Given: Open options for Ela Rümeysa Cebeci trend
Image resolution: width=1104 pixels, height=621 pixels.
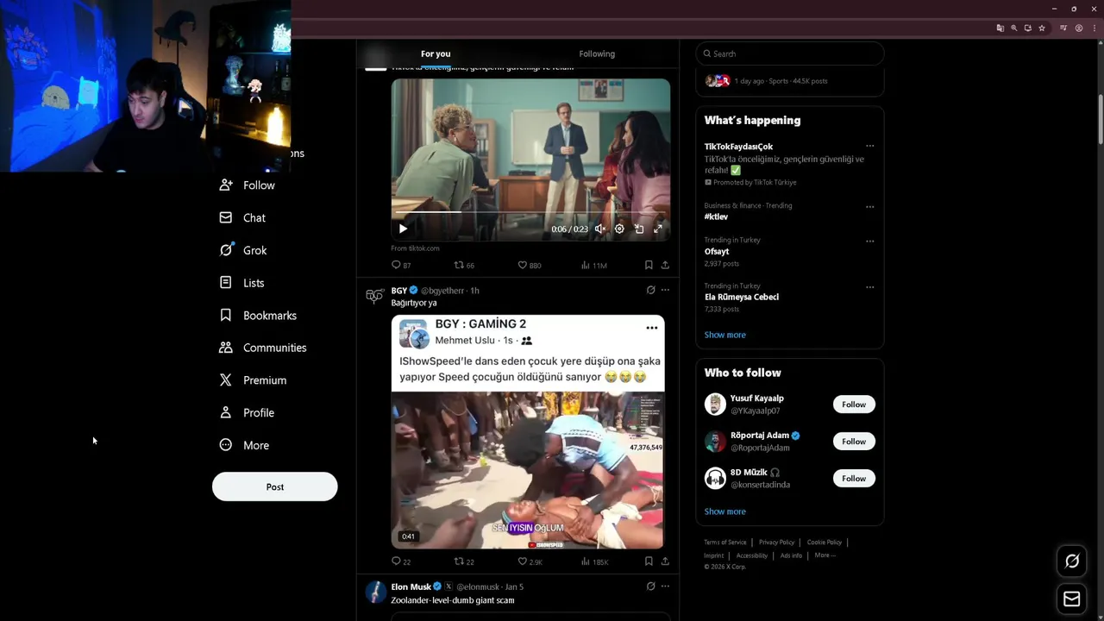Looking at the screenshot, I should (869, 287).
